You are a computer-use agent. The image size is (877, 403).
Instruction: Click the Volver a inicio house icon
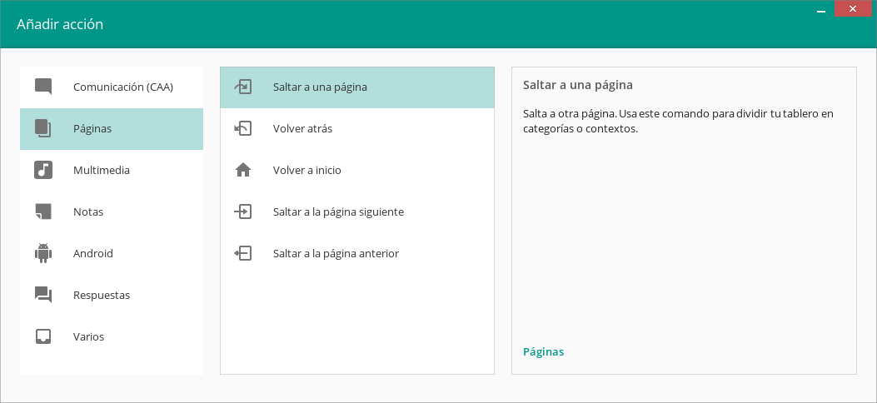point(243,170)
